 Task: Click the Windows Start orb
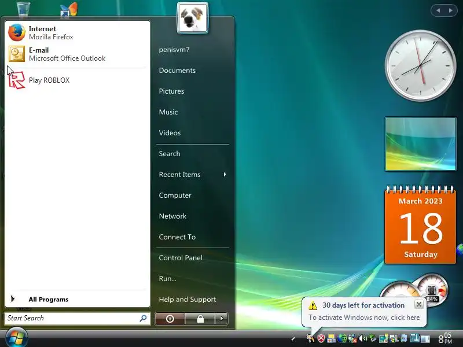tap(16, 338)
